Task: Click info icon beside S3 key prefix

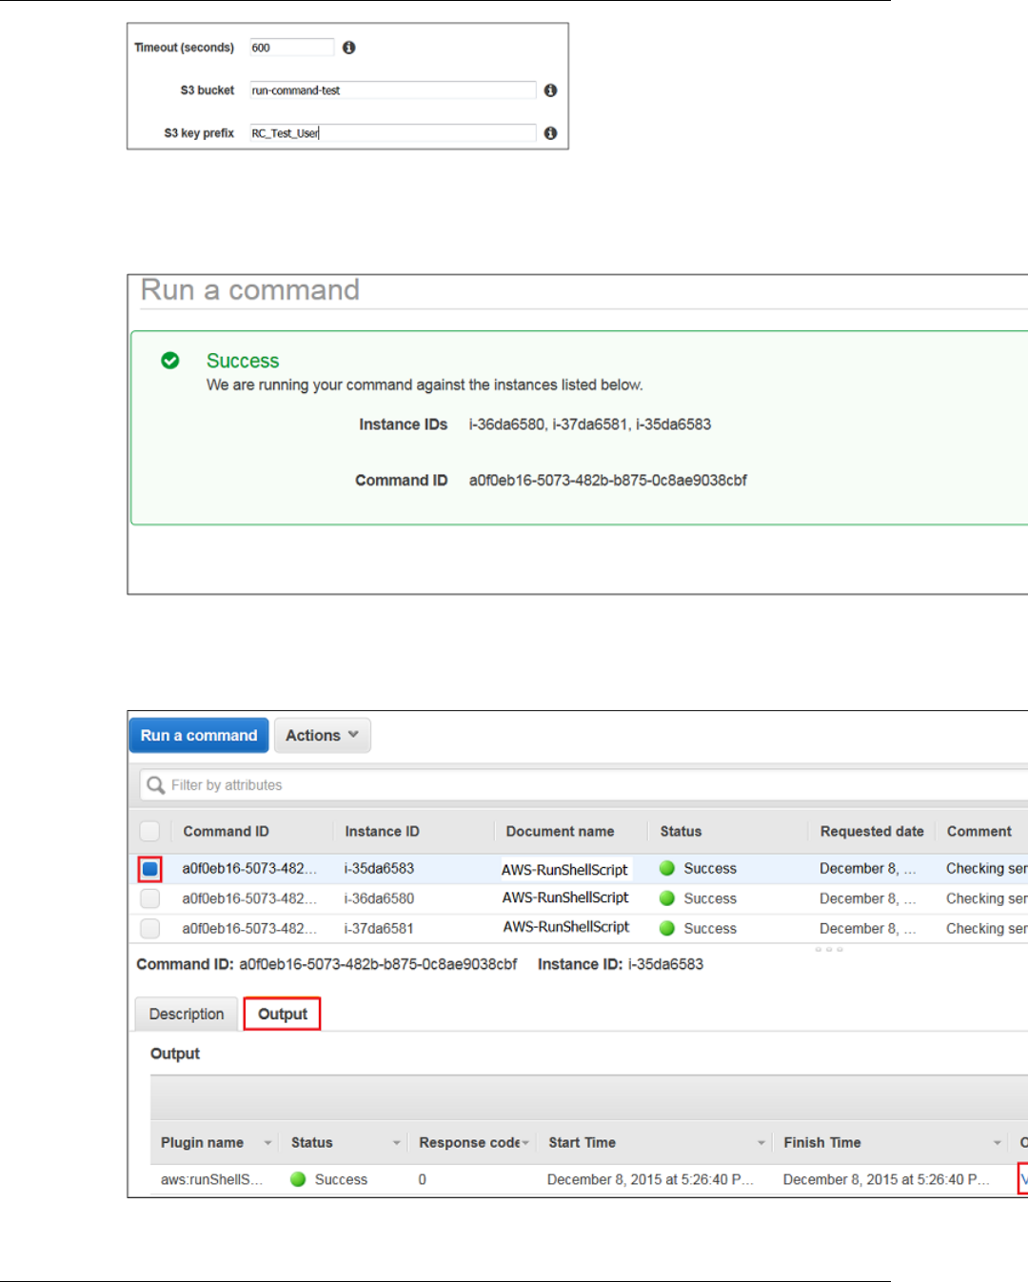Action: pos(550,133)
